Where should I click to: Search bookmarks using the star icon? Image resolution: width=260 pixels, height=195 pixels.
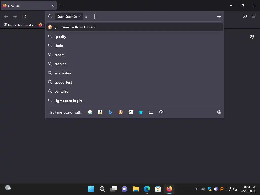(x=141, y=112)
